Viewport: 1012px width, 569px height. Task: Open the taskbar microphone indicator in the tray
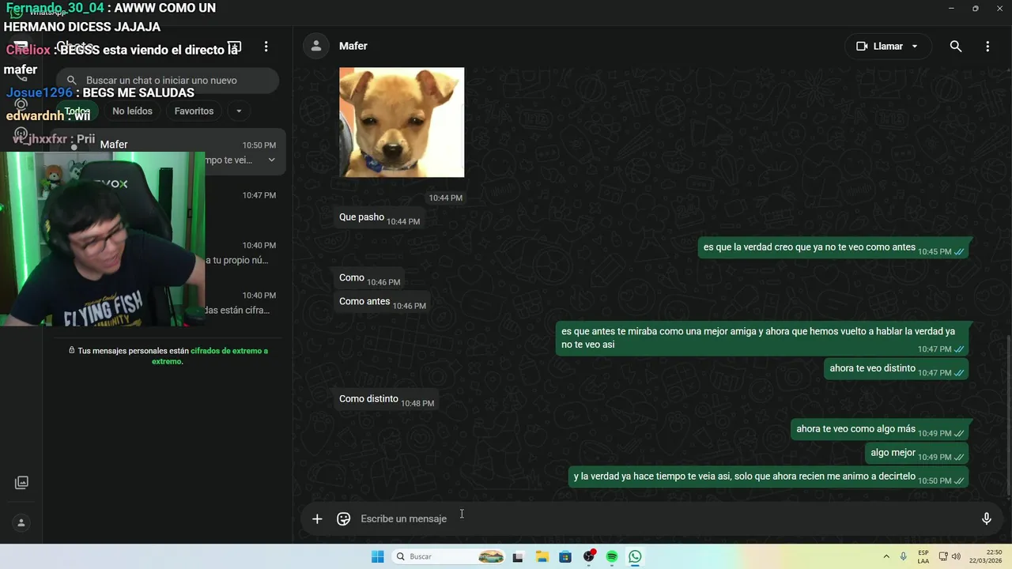point(903,556)
